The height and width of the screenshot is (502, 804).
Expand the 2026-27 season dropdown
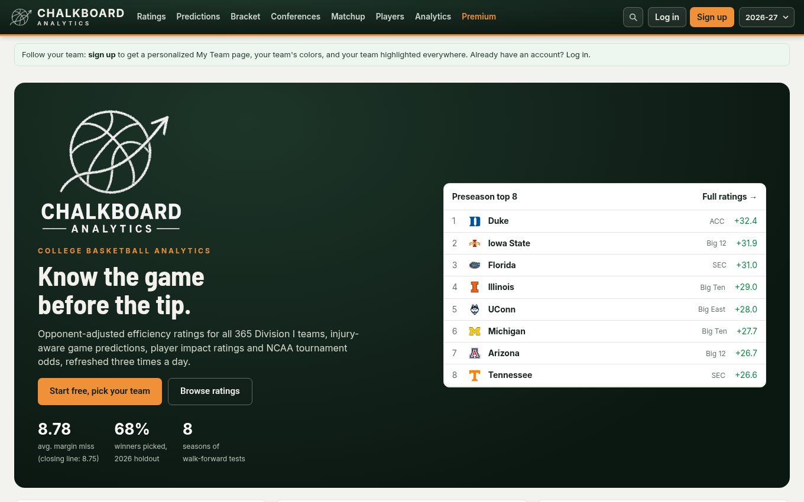767,17
